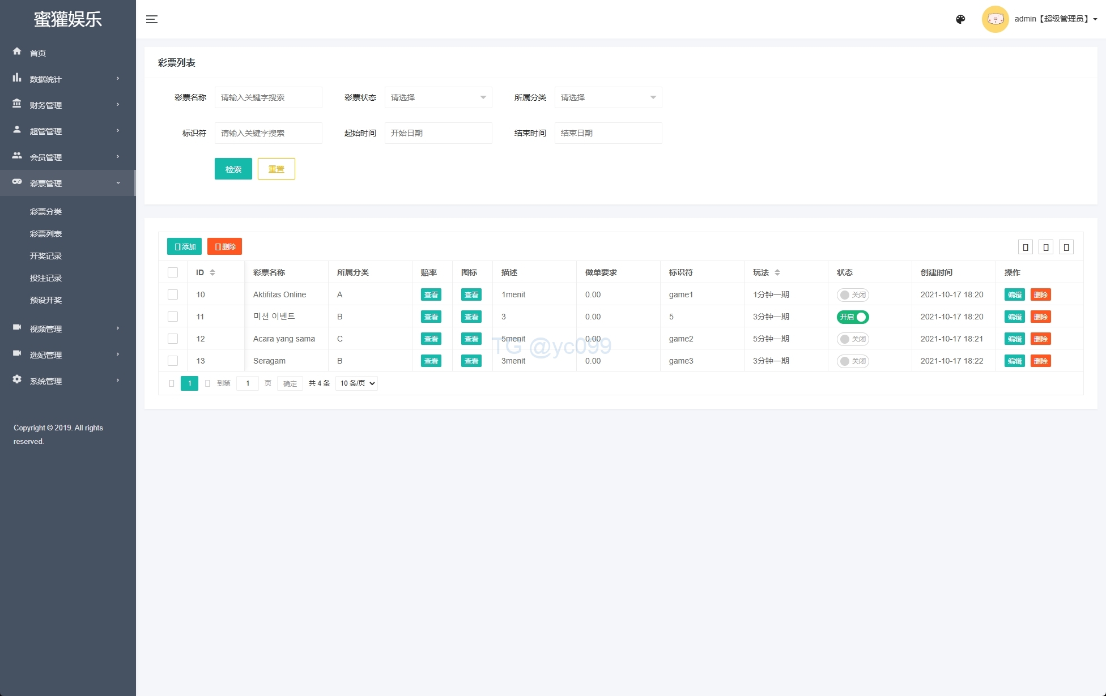
Task: Click the ID column sort arrows
Action: 212,272
